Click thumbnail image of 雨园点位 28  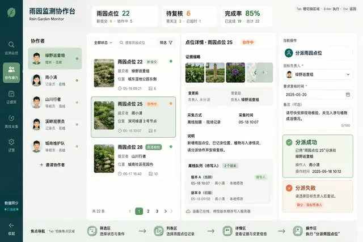pyautogui.click(x=104, y=159)
